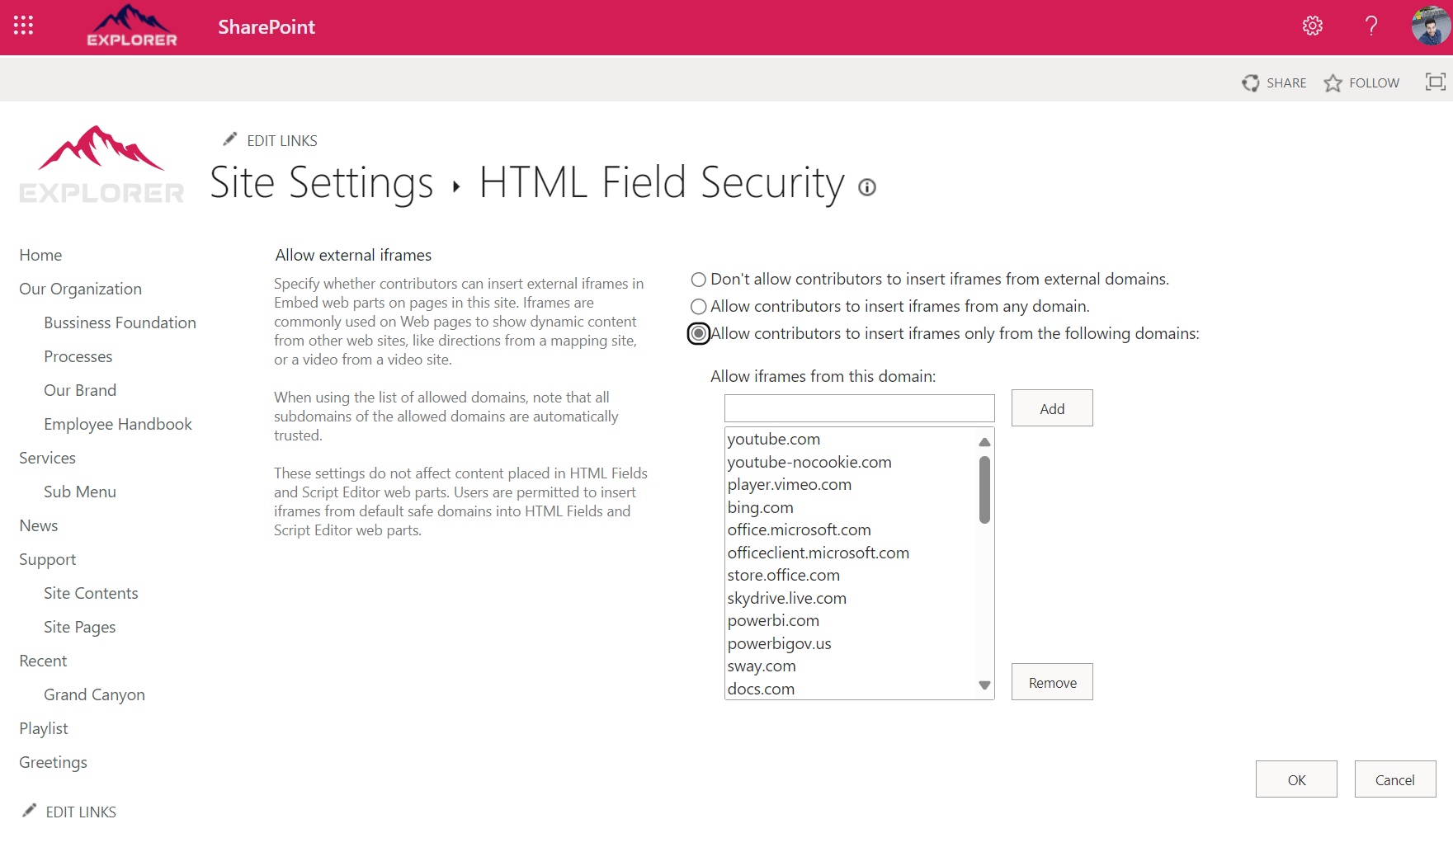The width and height of the screenshot is (1453, 866).
Task: Select powerbi.com in the domain list
Action: point(773,621)
